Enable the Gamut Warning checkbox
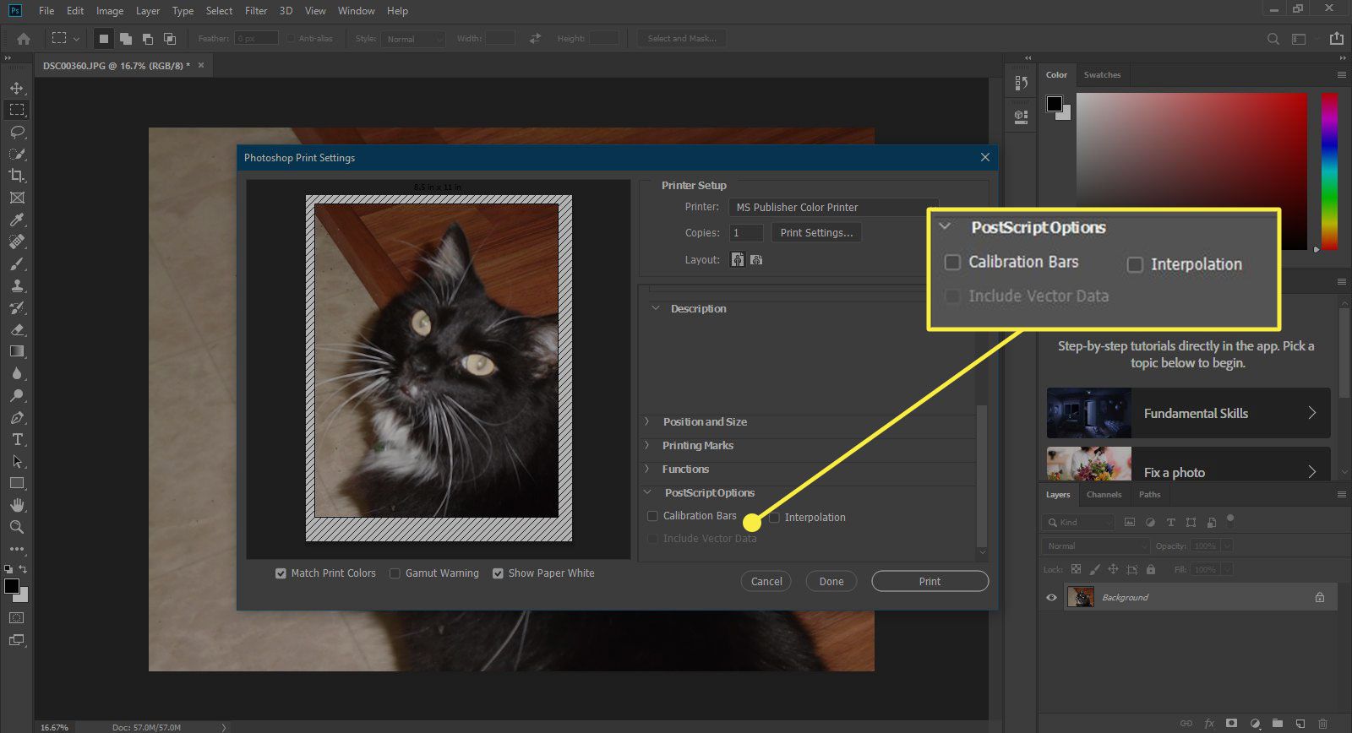This screenshot has width=1352, height=733. (395, 573)
